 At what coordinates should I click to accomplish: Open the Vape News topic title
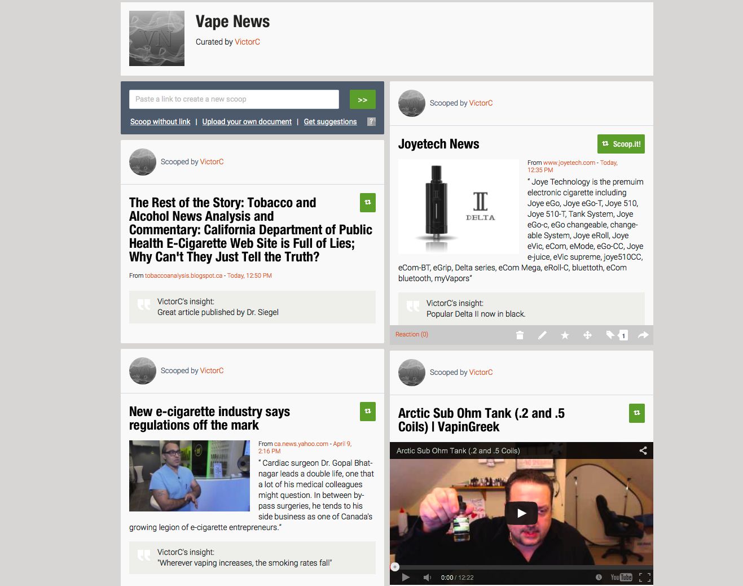pos(232,21)
